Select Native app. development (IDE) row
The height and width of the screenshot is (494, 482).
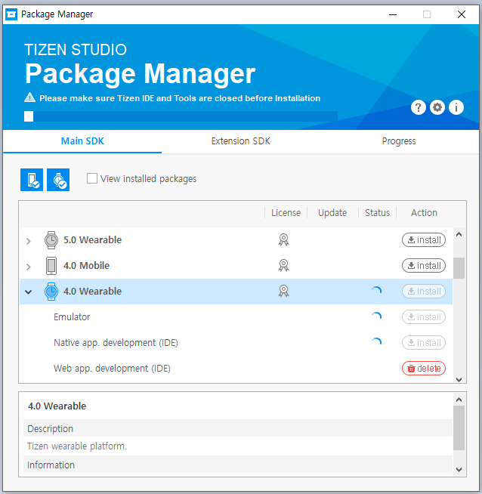(x=236, y=343)
